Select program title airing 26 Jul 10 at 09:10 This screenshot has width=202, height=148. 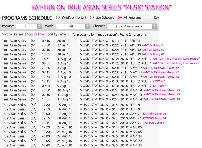(110, 41)
